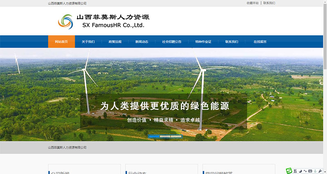The height and width of the screenshot is (174, 327).
Task: Open the 社会招聘公告 navigation item
Action: pos(172,42)
